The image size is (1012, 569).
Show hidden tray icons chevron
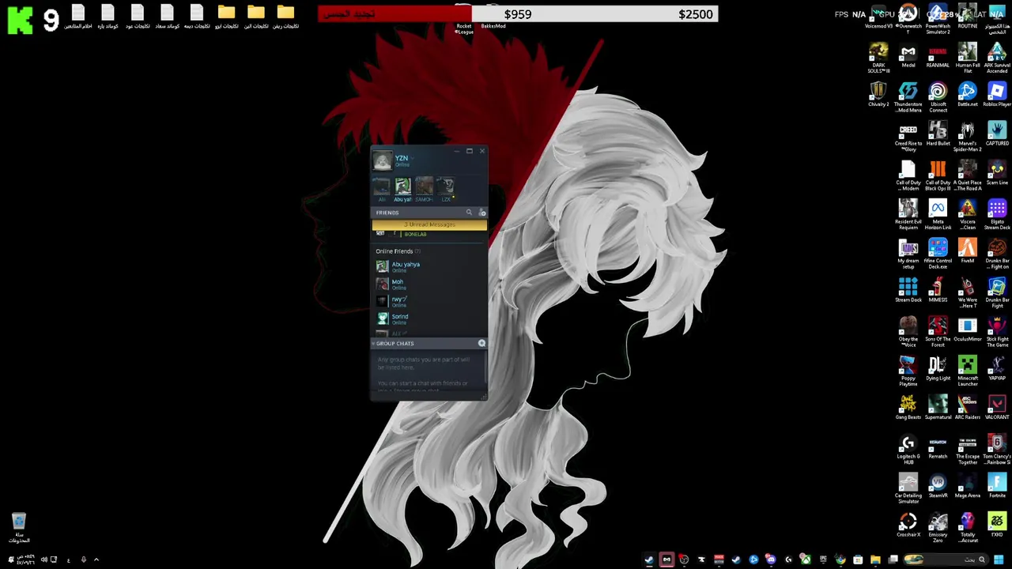(x=96, y=560)
